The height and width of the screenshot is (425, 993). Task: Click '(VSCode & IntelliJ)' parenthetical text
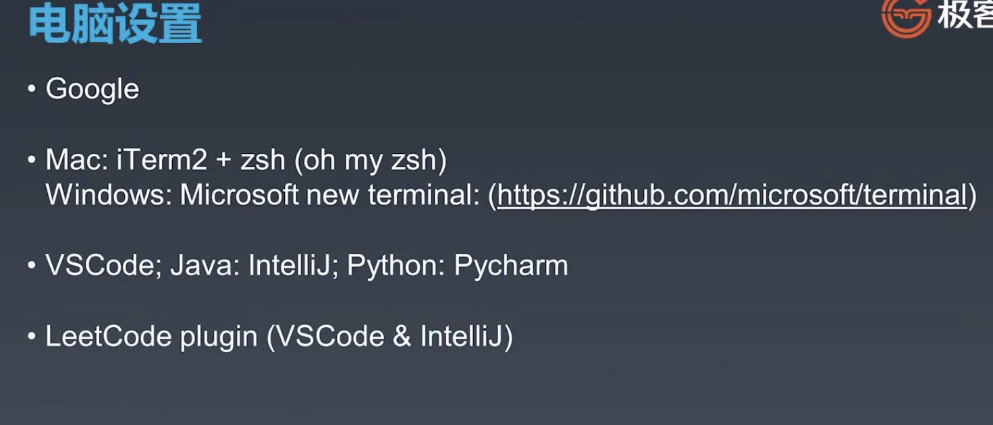390,337
